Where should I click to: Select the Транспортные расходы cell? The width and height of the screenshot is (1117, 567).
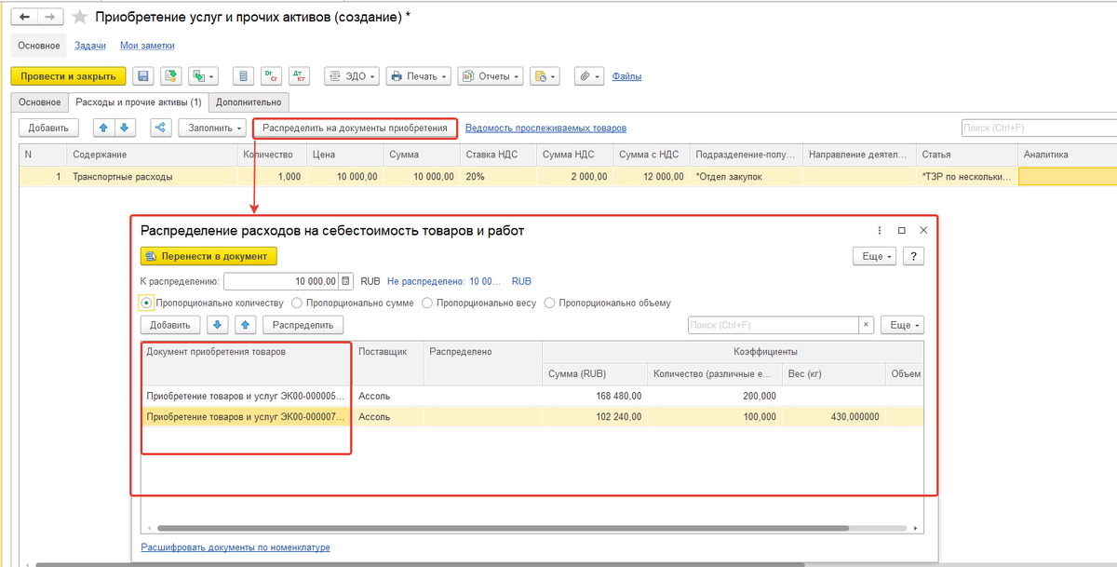(x=153, y=176)
